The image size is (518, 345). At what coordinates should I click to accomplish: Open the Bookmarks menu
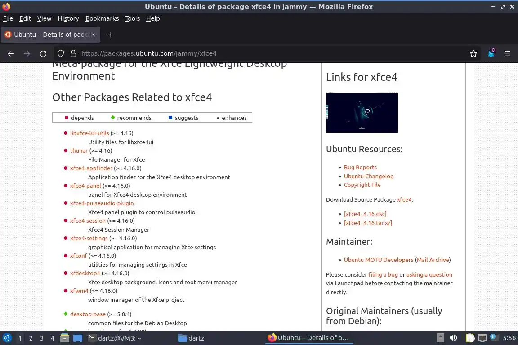[x=102, y=18]
